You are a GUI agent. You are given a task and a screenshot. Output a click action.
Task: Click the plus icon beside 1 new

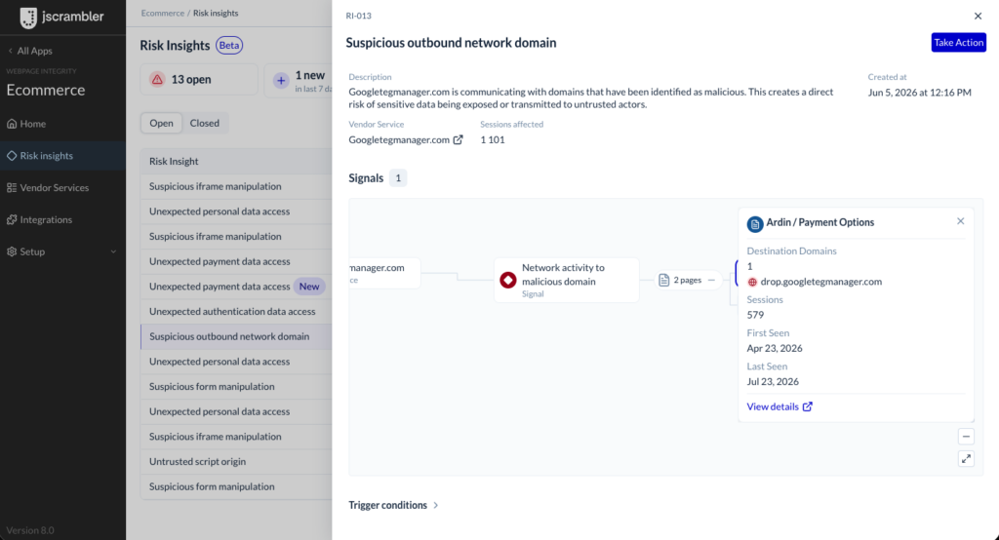pyautogui.click(x=281, y=81)
